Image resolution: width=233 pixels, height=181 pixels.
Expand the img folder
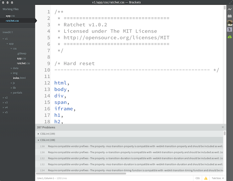pos(11,73)
